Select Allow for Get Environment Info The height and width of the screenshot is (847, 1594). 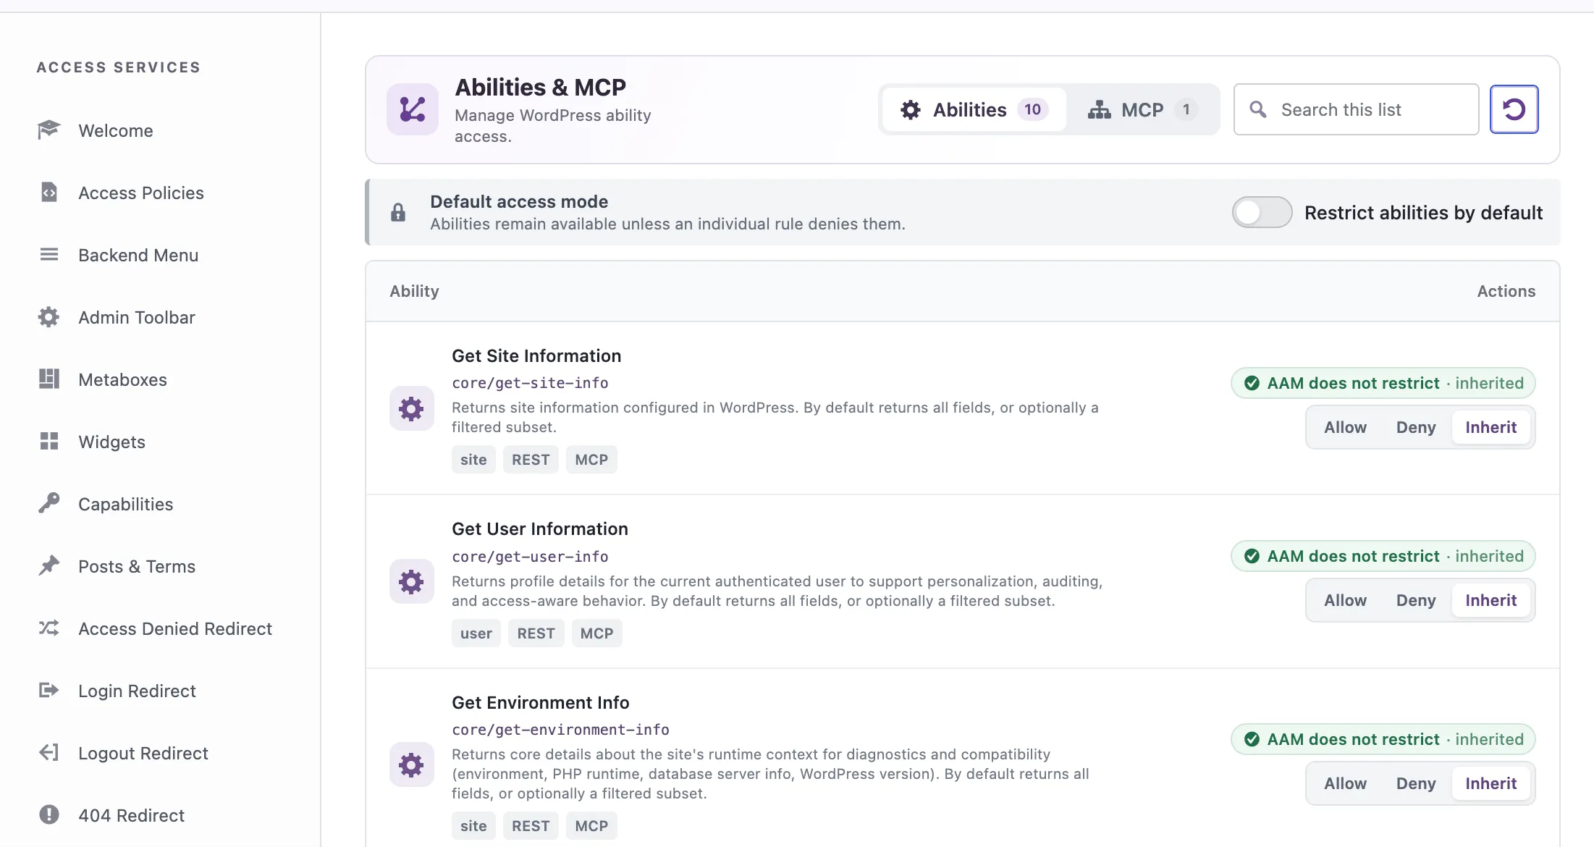[1345, 783]
